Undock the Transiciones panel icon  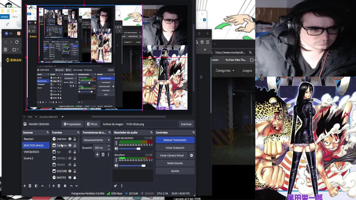point(109,132)
